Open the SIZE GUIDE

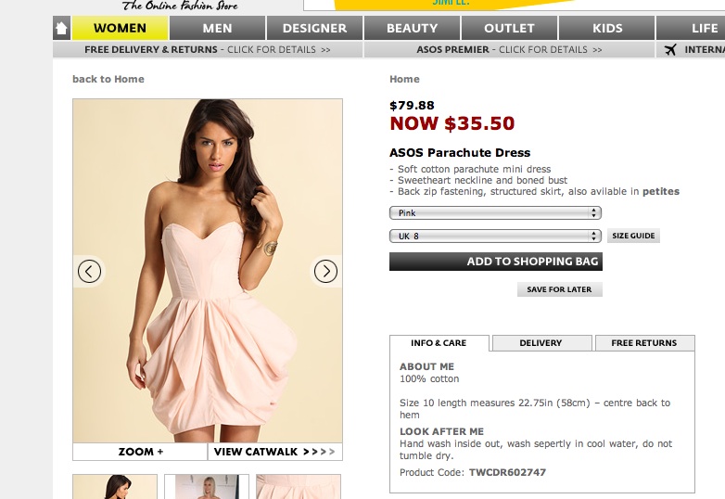point(633,237)
